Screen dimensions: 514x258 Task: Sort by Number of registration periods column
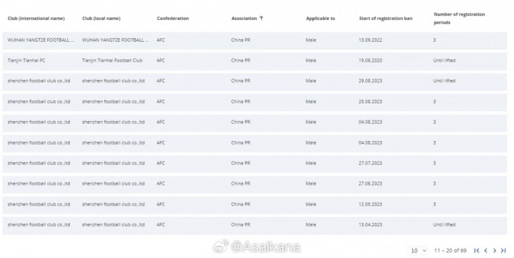pos(459,18)
